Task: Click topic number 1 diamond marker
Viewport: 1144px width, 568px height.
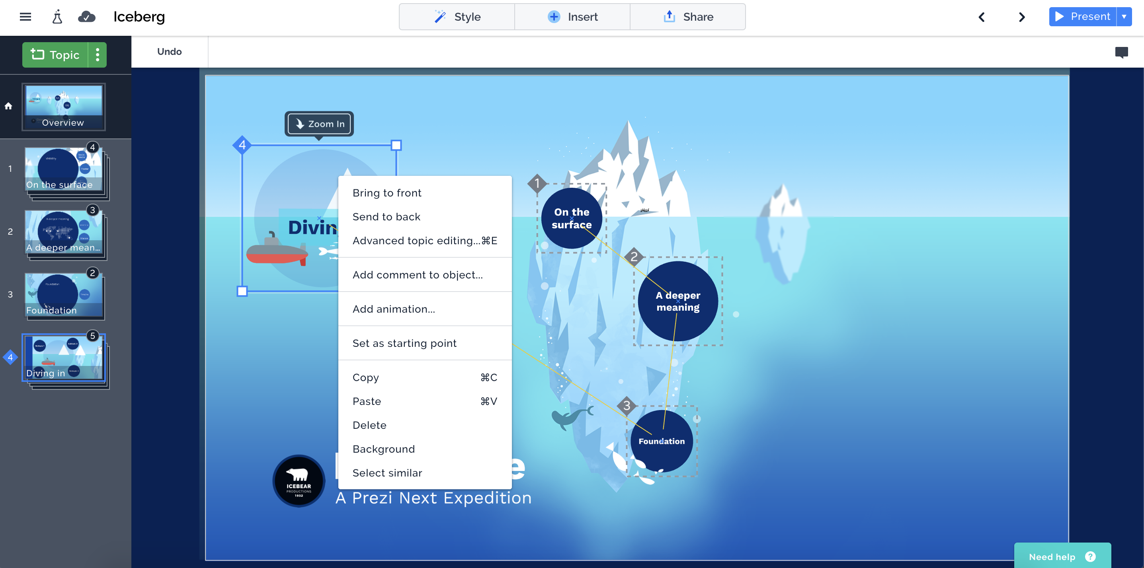Action: 537,183
